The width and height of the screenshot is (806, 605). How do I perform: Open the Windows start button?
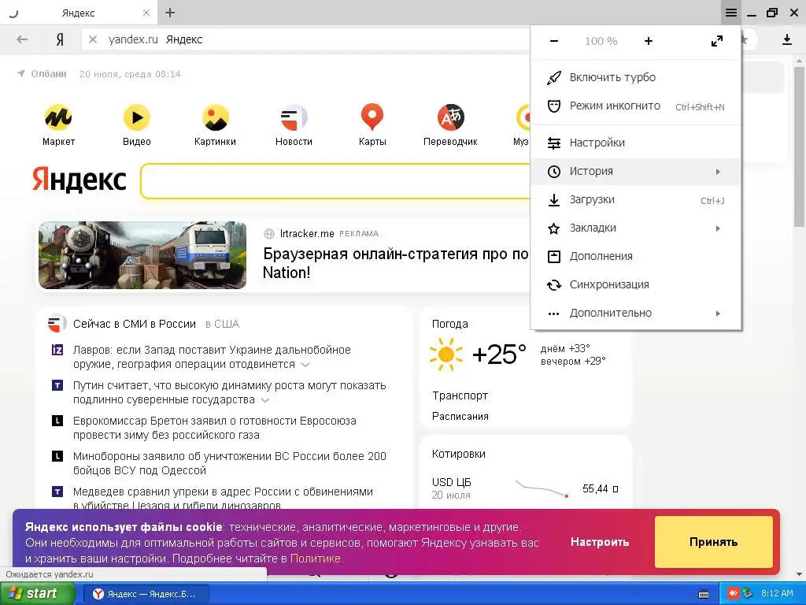pos(38,594)
